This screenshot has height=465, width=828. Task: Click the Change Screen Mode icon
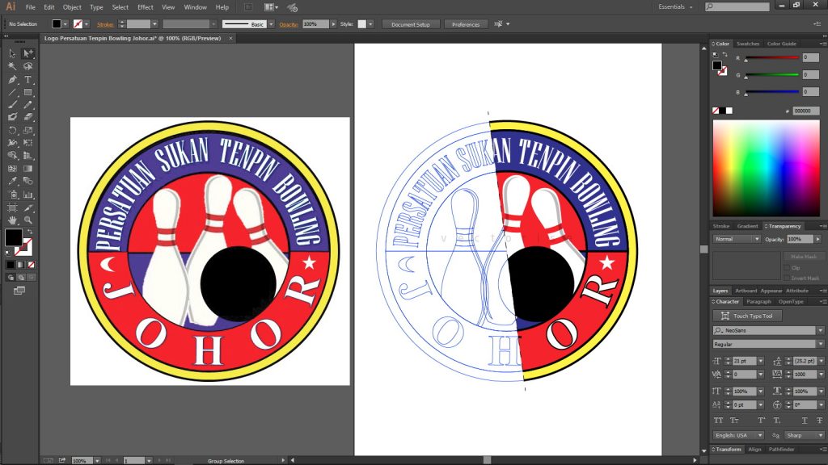(x=19, y=291)
